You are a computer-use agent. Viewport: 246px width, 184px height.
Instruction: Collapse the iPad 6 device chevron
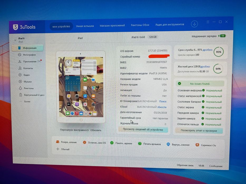(x=15, y=40)
